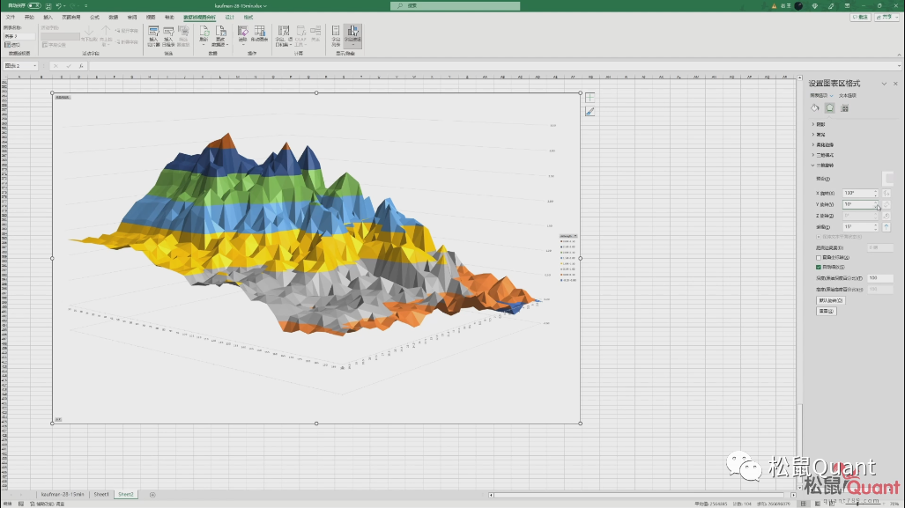The width and height of the screenshot is (905, 508).
Task: Toggle the AutoSave switch in title bar
Action: 34,6
